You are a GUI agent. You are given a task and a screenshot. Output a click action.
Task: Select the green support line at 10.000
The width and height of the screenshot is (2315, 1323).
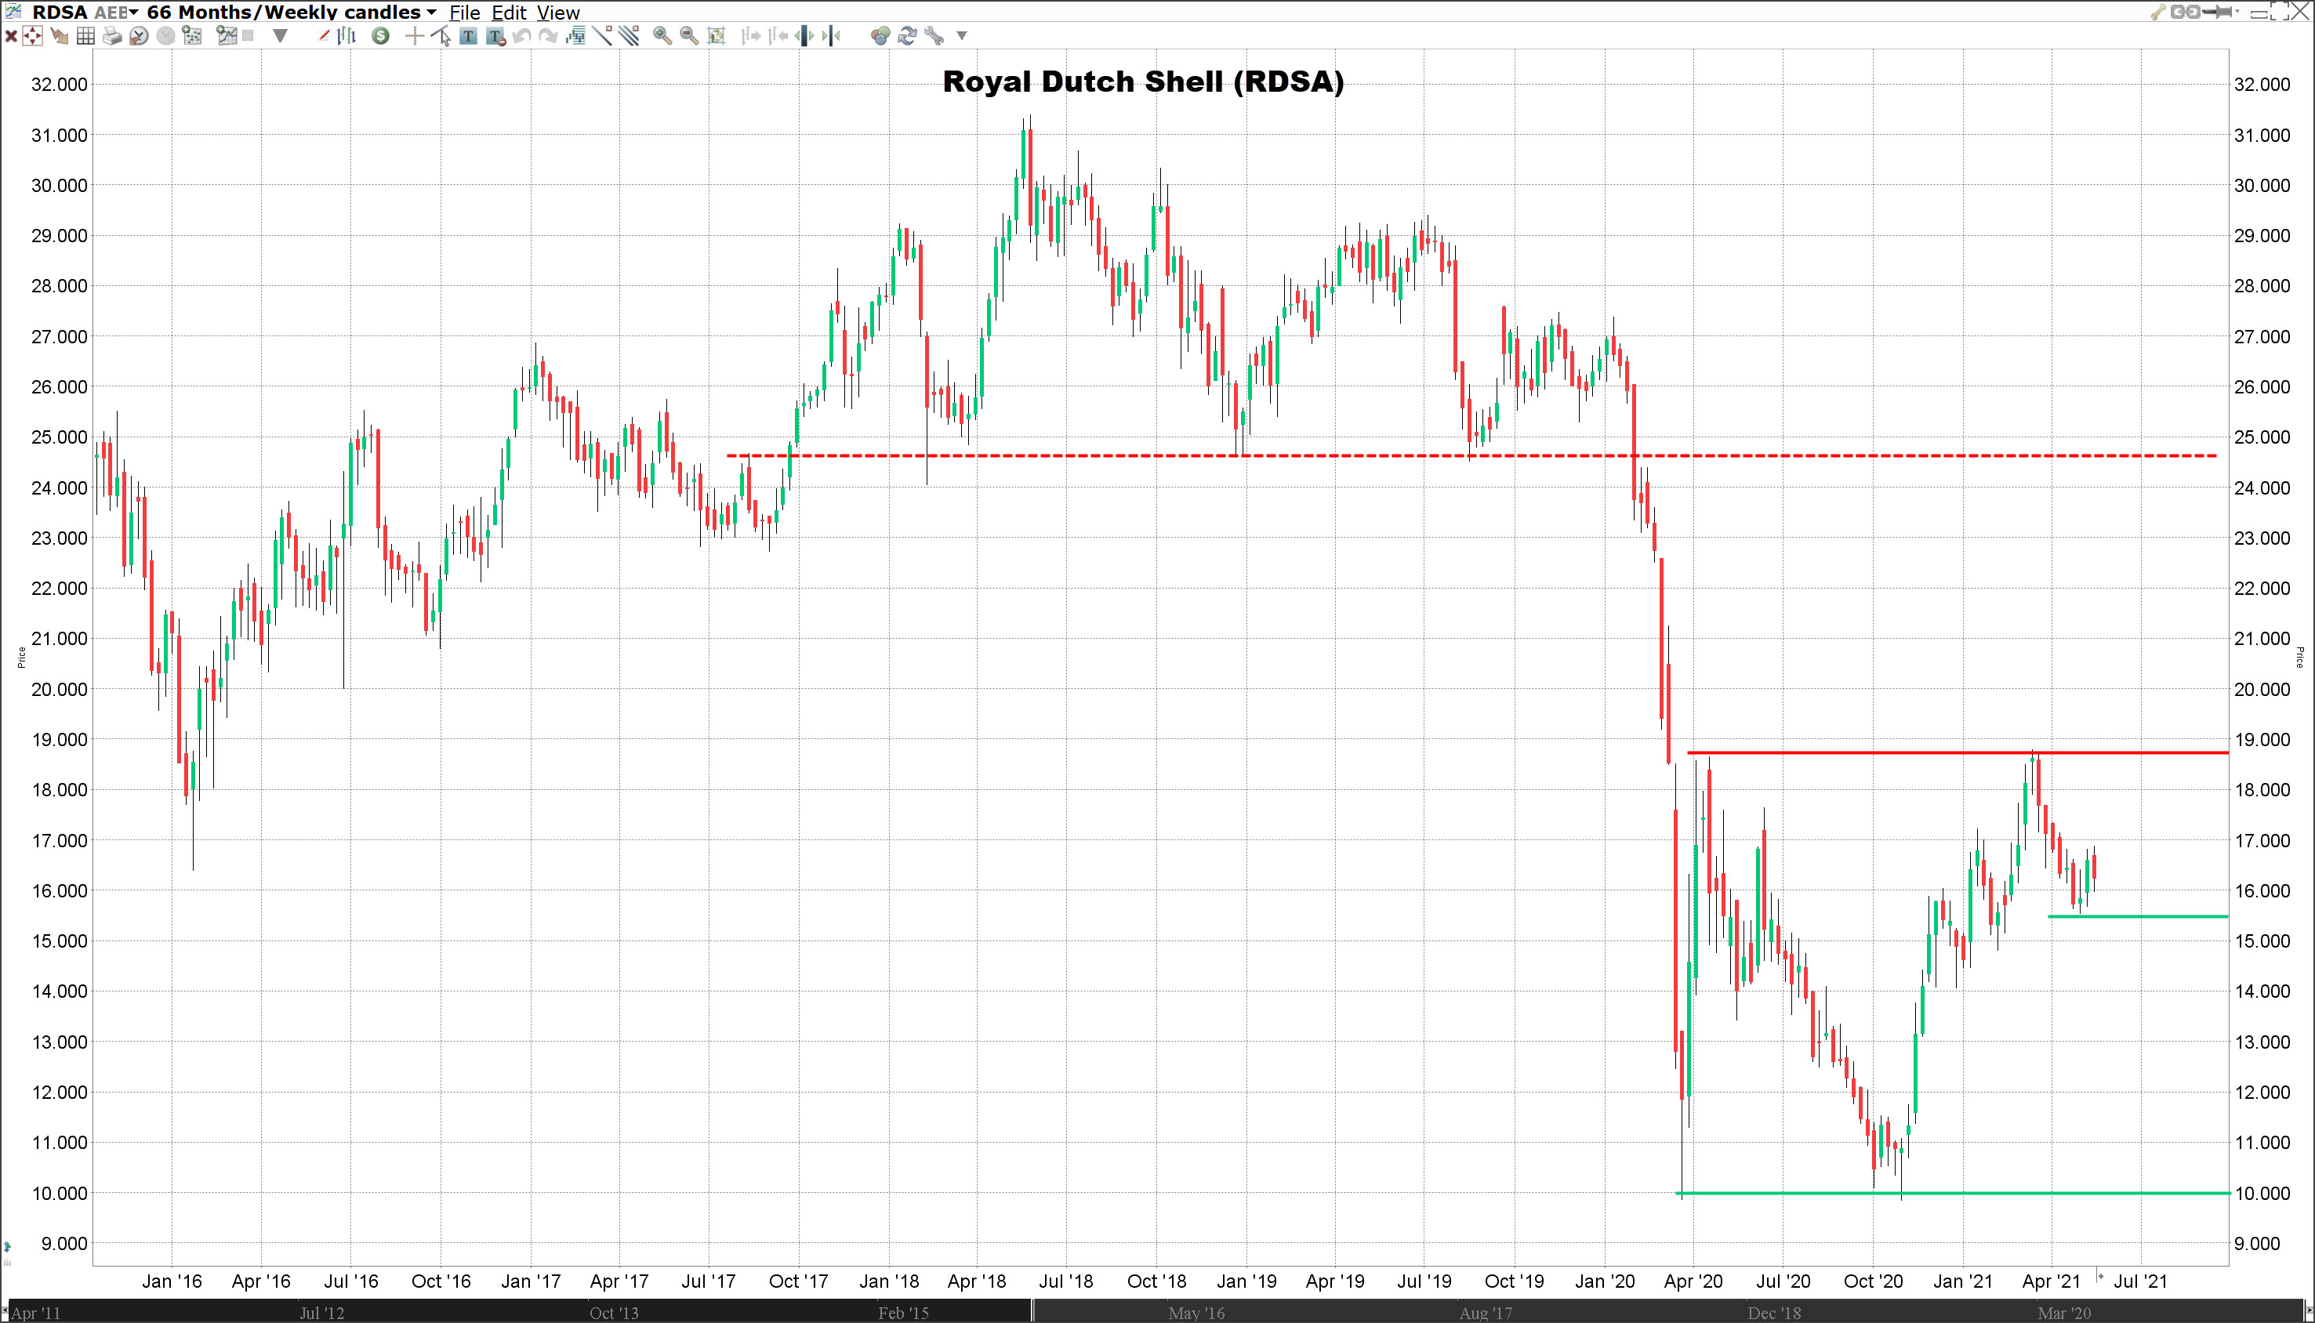[1954, 1193]
